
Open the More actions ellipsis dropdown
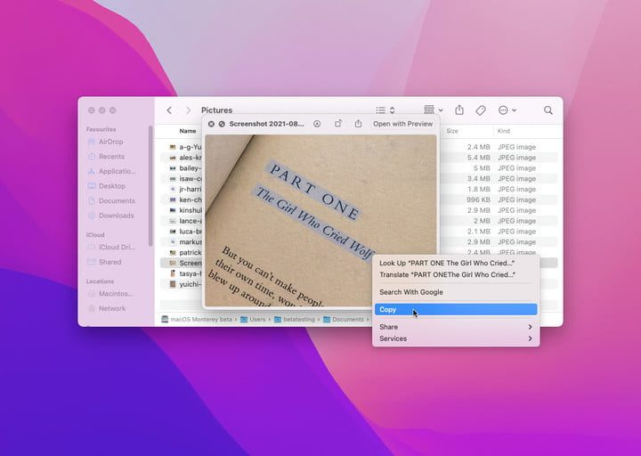pos(507,110)
